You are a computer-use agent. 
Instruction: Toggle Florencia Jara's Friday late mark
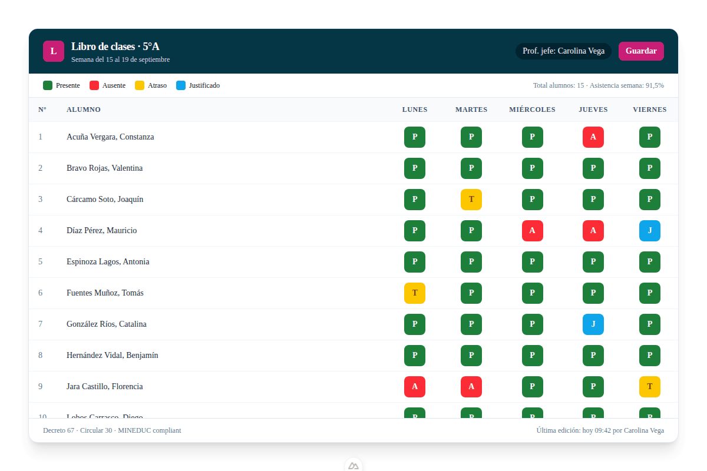pos(649,387)
